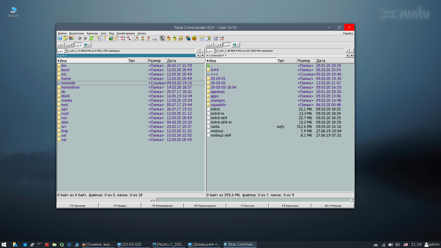
Task: Click the users icon in the toolbar
Action: pyautogui.click(x=71, y=38)
